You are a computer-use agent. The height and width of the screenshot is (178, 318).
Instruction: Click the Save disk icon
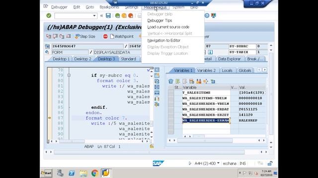click(108, 15)
